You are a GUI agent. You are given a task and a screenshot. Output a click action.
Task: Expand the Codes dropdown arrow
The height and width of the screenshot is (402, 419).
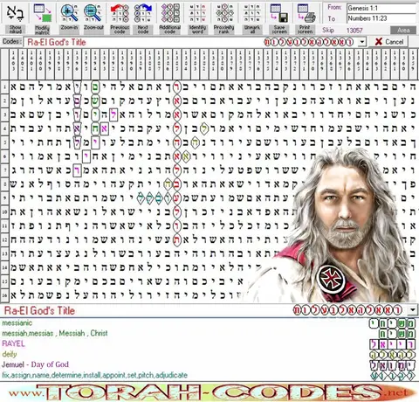[361, 42]
